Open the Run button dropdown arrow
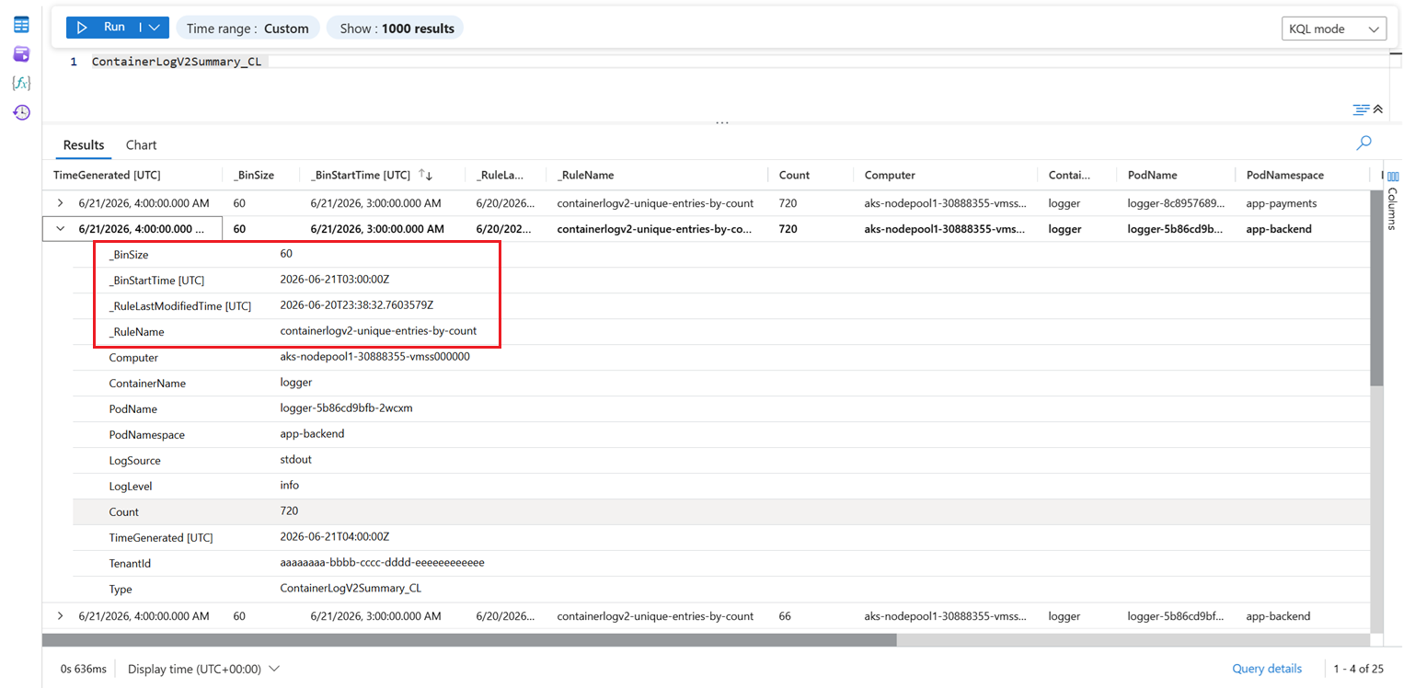This screenshot has height=688, width=1415. tap(154, 28)
